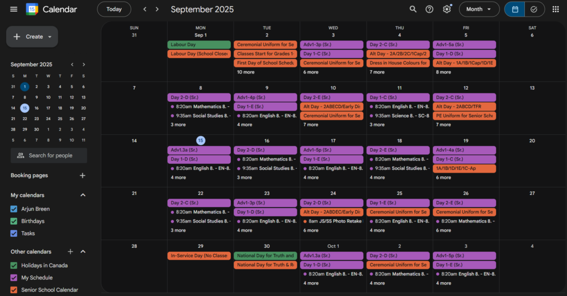Open the Settings gear menu
The height and width of the screenshot is (296, 567).
click(x=447, y=9)
